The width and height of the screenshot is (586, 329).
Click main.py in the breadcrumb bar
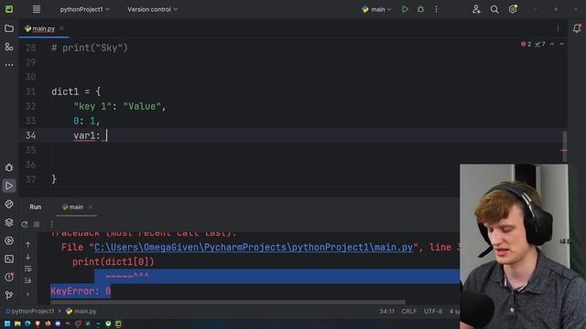pyautogui.click(x=81, y=311)
